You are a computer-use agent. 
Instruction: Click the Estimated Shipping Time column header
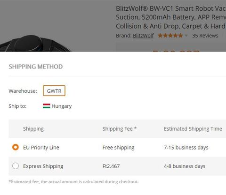193,129
